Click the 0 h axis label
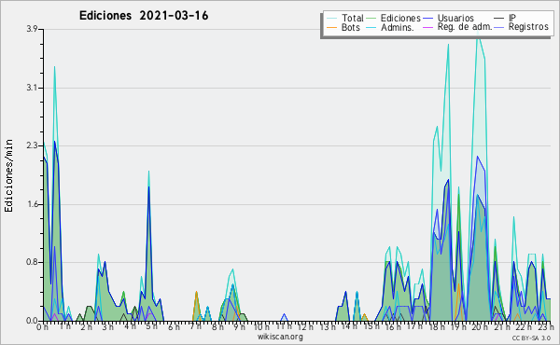The image size is (560, 345). pos(42,326)
